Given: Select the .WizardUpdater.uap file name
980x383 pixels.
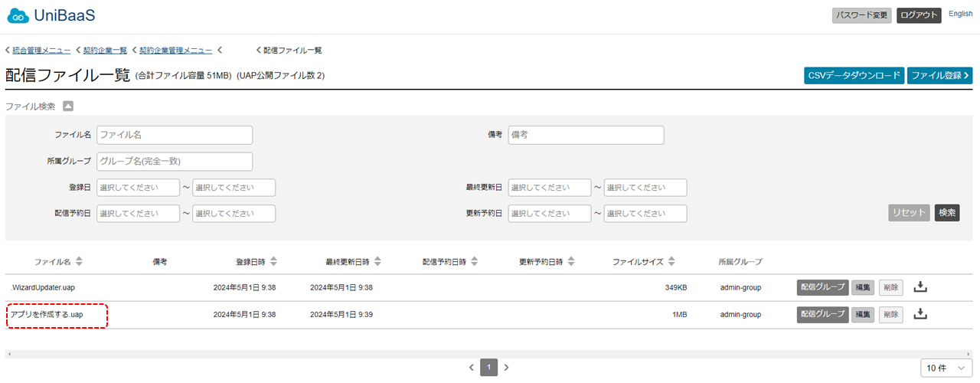Looking at the screenshot, I should [42, 288].
